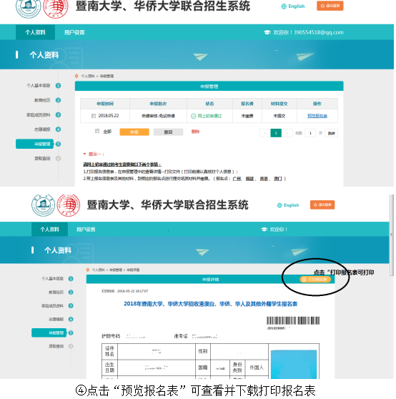Click the orange 申报 button

134,132
